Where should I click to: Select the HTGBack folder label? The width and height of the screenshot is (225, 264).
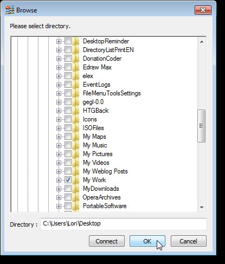[x=95, y=111]
